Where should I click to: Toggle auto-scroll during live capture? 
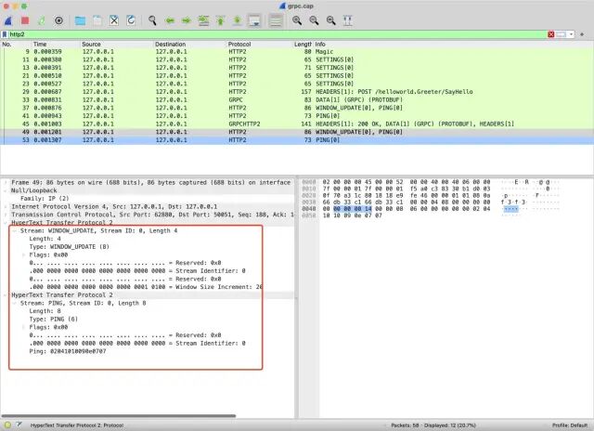tap(254, 20)
